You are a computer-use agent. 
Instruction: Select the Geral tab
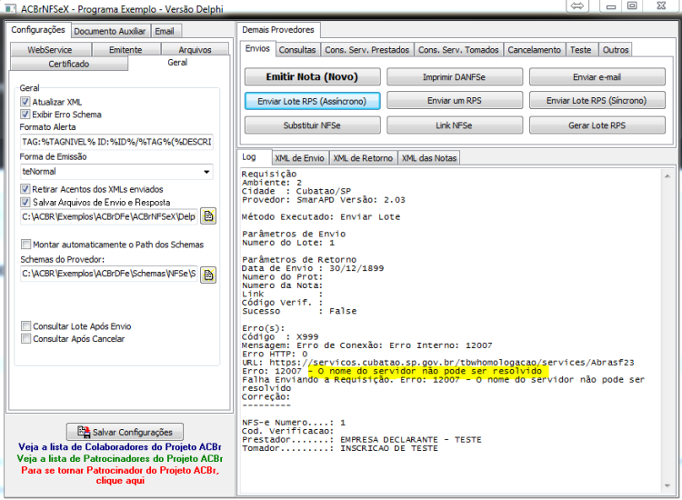(x=177, y=63)
